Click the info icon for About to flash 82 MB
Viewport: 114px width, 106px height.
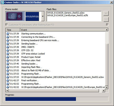pyautogui.click(x=8, y=70)
